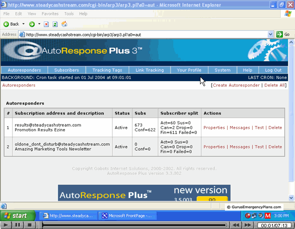Click the page icon in the address bar
This screenshot has height=229, width=295.
(x=22, y=35)
